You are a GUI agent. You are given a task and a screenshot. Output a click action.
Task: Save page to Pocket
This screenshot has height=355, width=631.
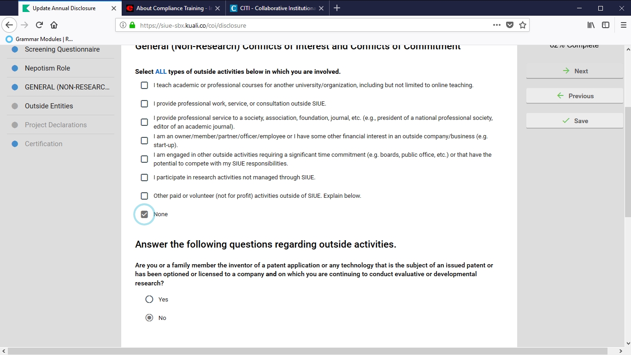(509, 25)
